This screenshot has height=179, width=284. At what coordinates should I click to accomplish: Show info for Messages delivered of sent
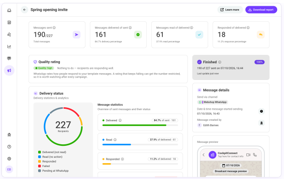click(x=130, y=28)
